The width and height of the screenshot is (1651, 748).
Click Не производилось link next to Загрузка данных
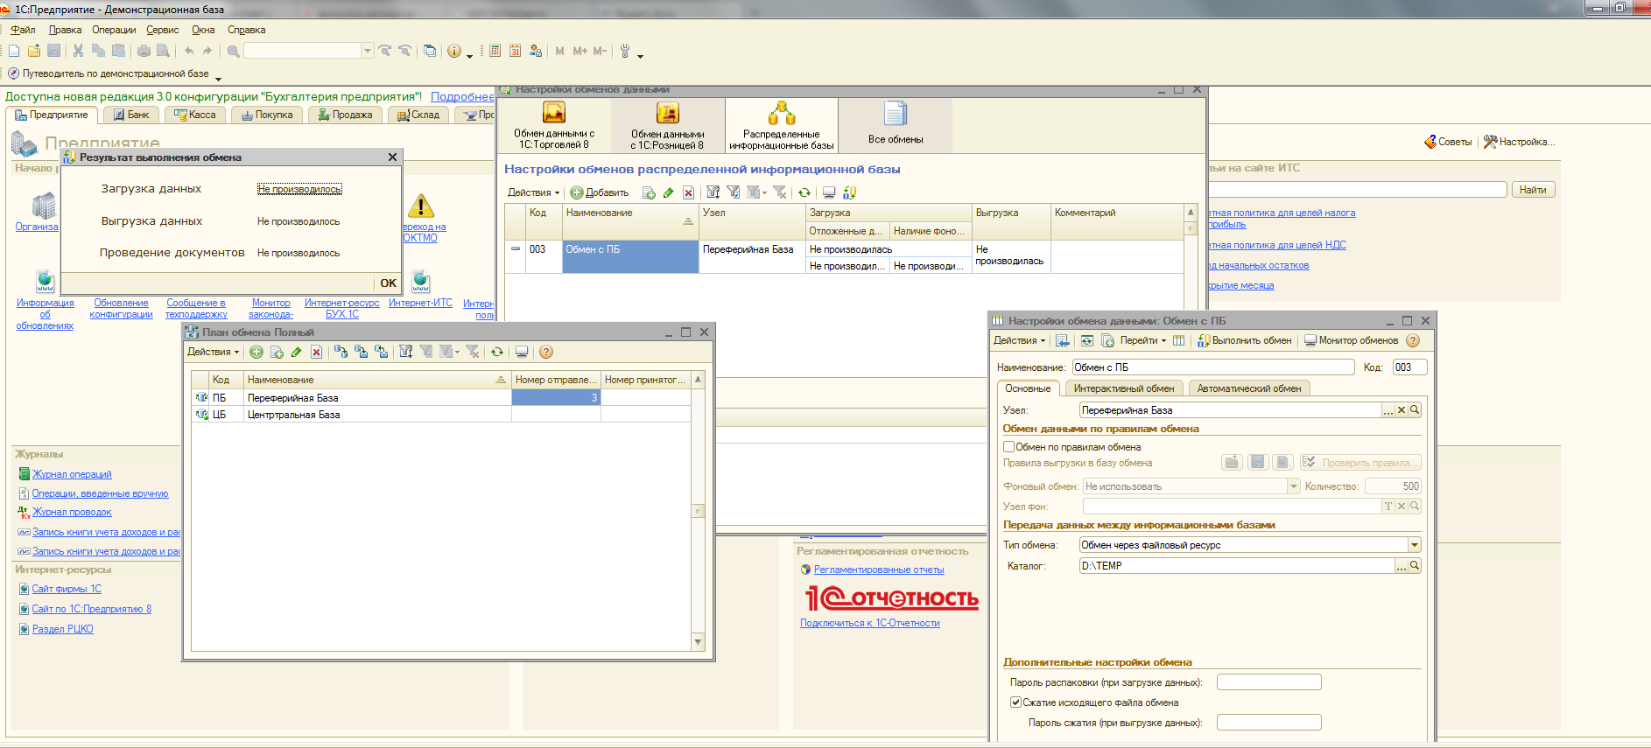coord(299,189)
